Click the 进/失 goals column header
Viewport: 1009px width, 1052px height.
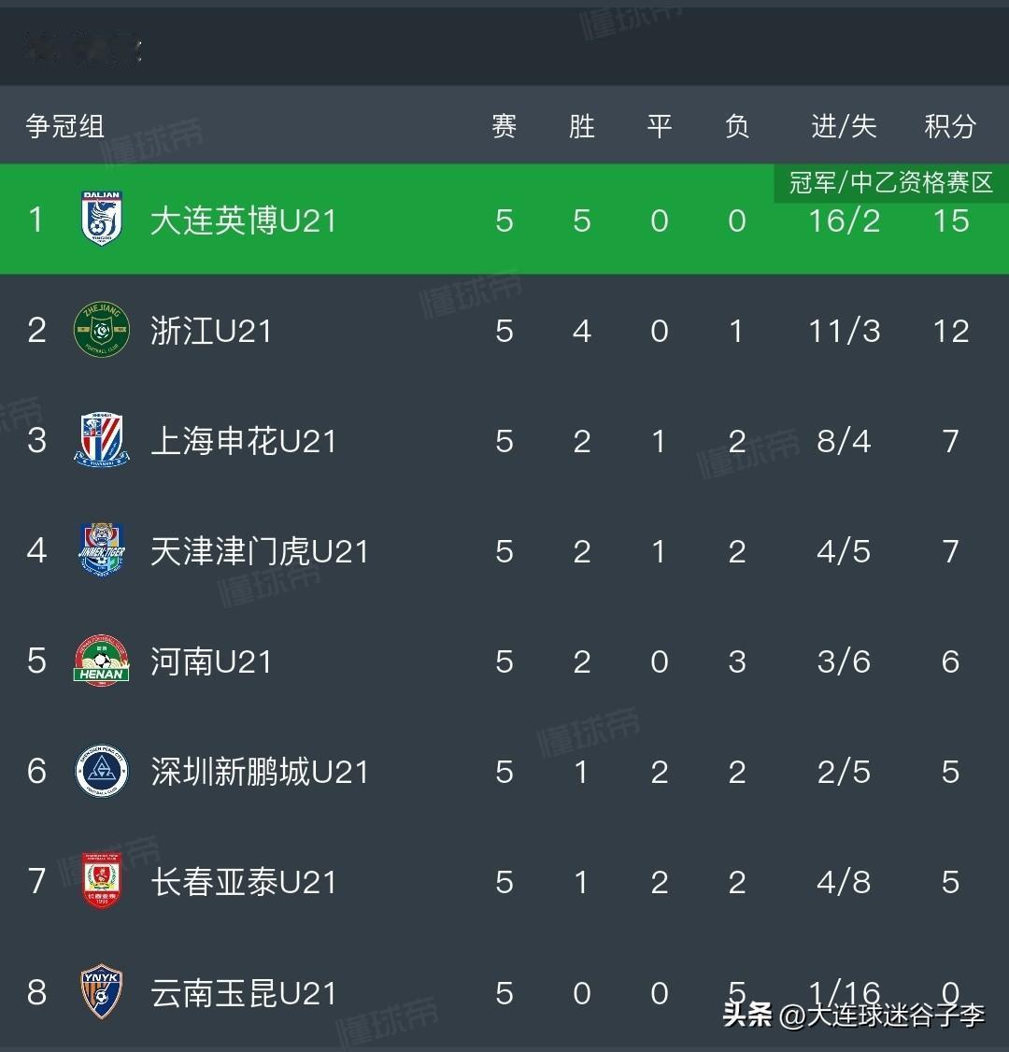[844, 126]
